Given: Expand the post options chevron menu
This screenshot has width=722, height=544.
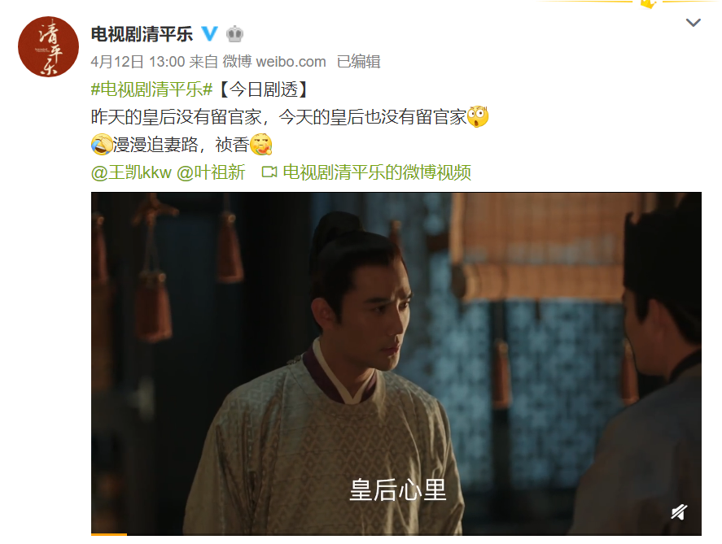Looking at the screenshot, I should pyautogui.click(x=693, y=22).
